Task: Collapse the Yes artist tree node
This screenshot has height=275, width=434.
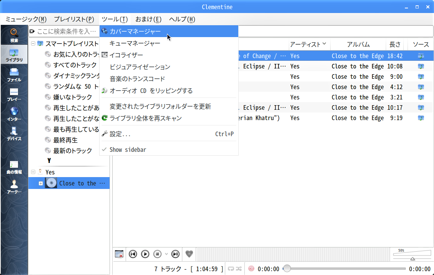Action: tap(33, 172)
